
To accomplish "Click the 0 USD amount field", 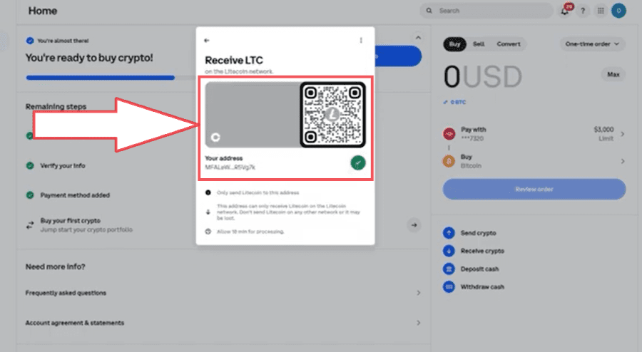I will coord(483,77).
